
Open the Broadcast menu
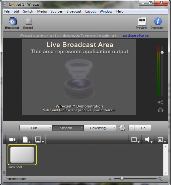74,11
